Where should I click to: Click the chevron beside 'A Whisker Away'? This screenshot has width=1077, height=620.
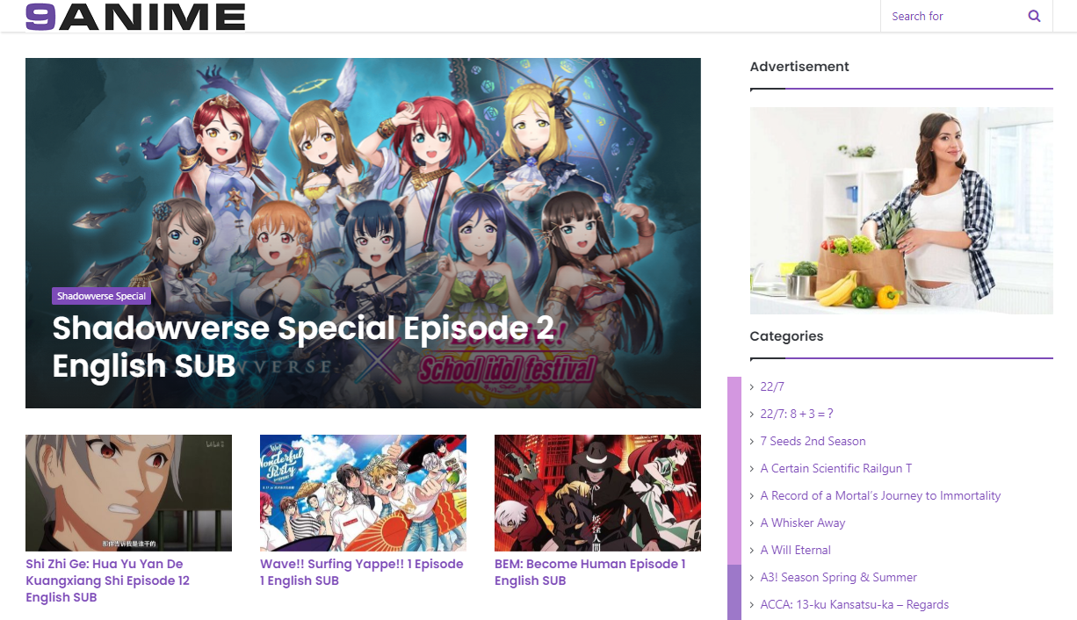pos(753,523)
